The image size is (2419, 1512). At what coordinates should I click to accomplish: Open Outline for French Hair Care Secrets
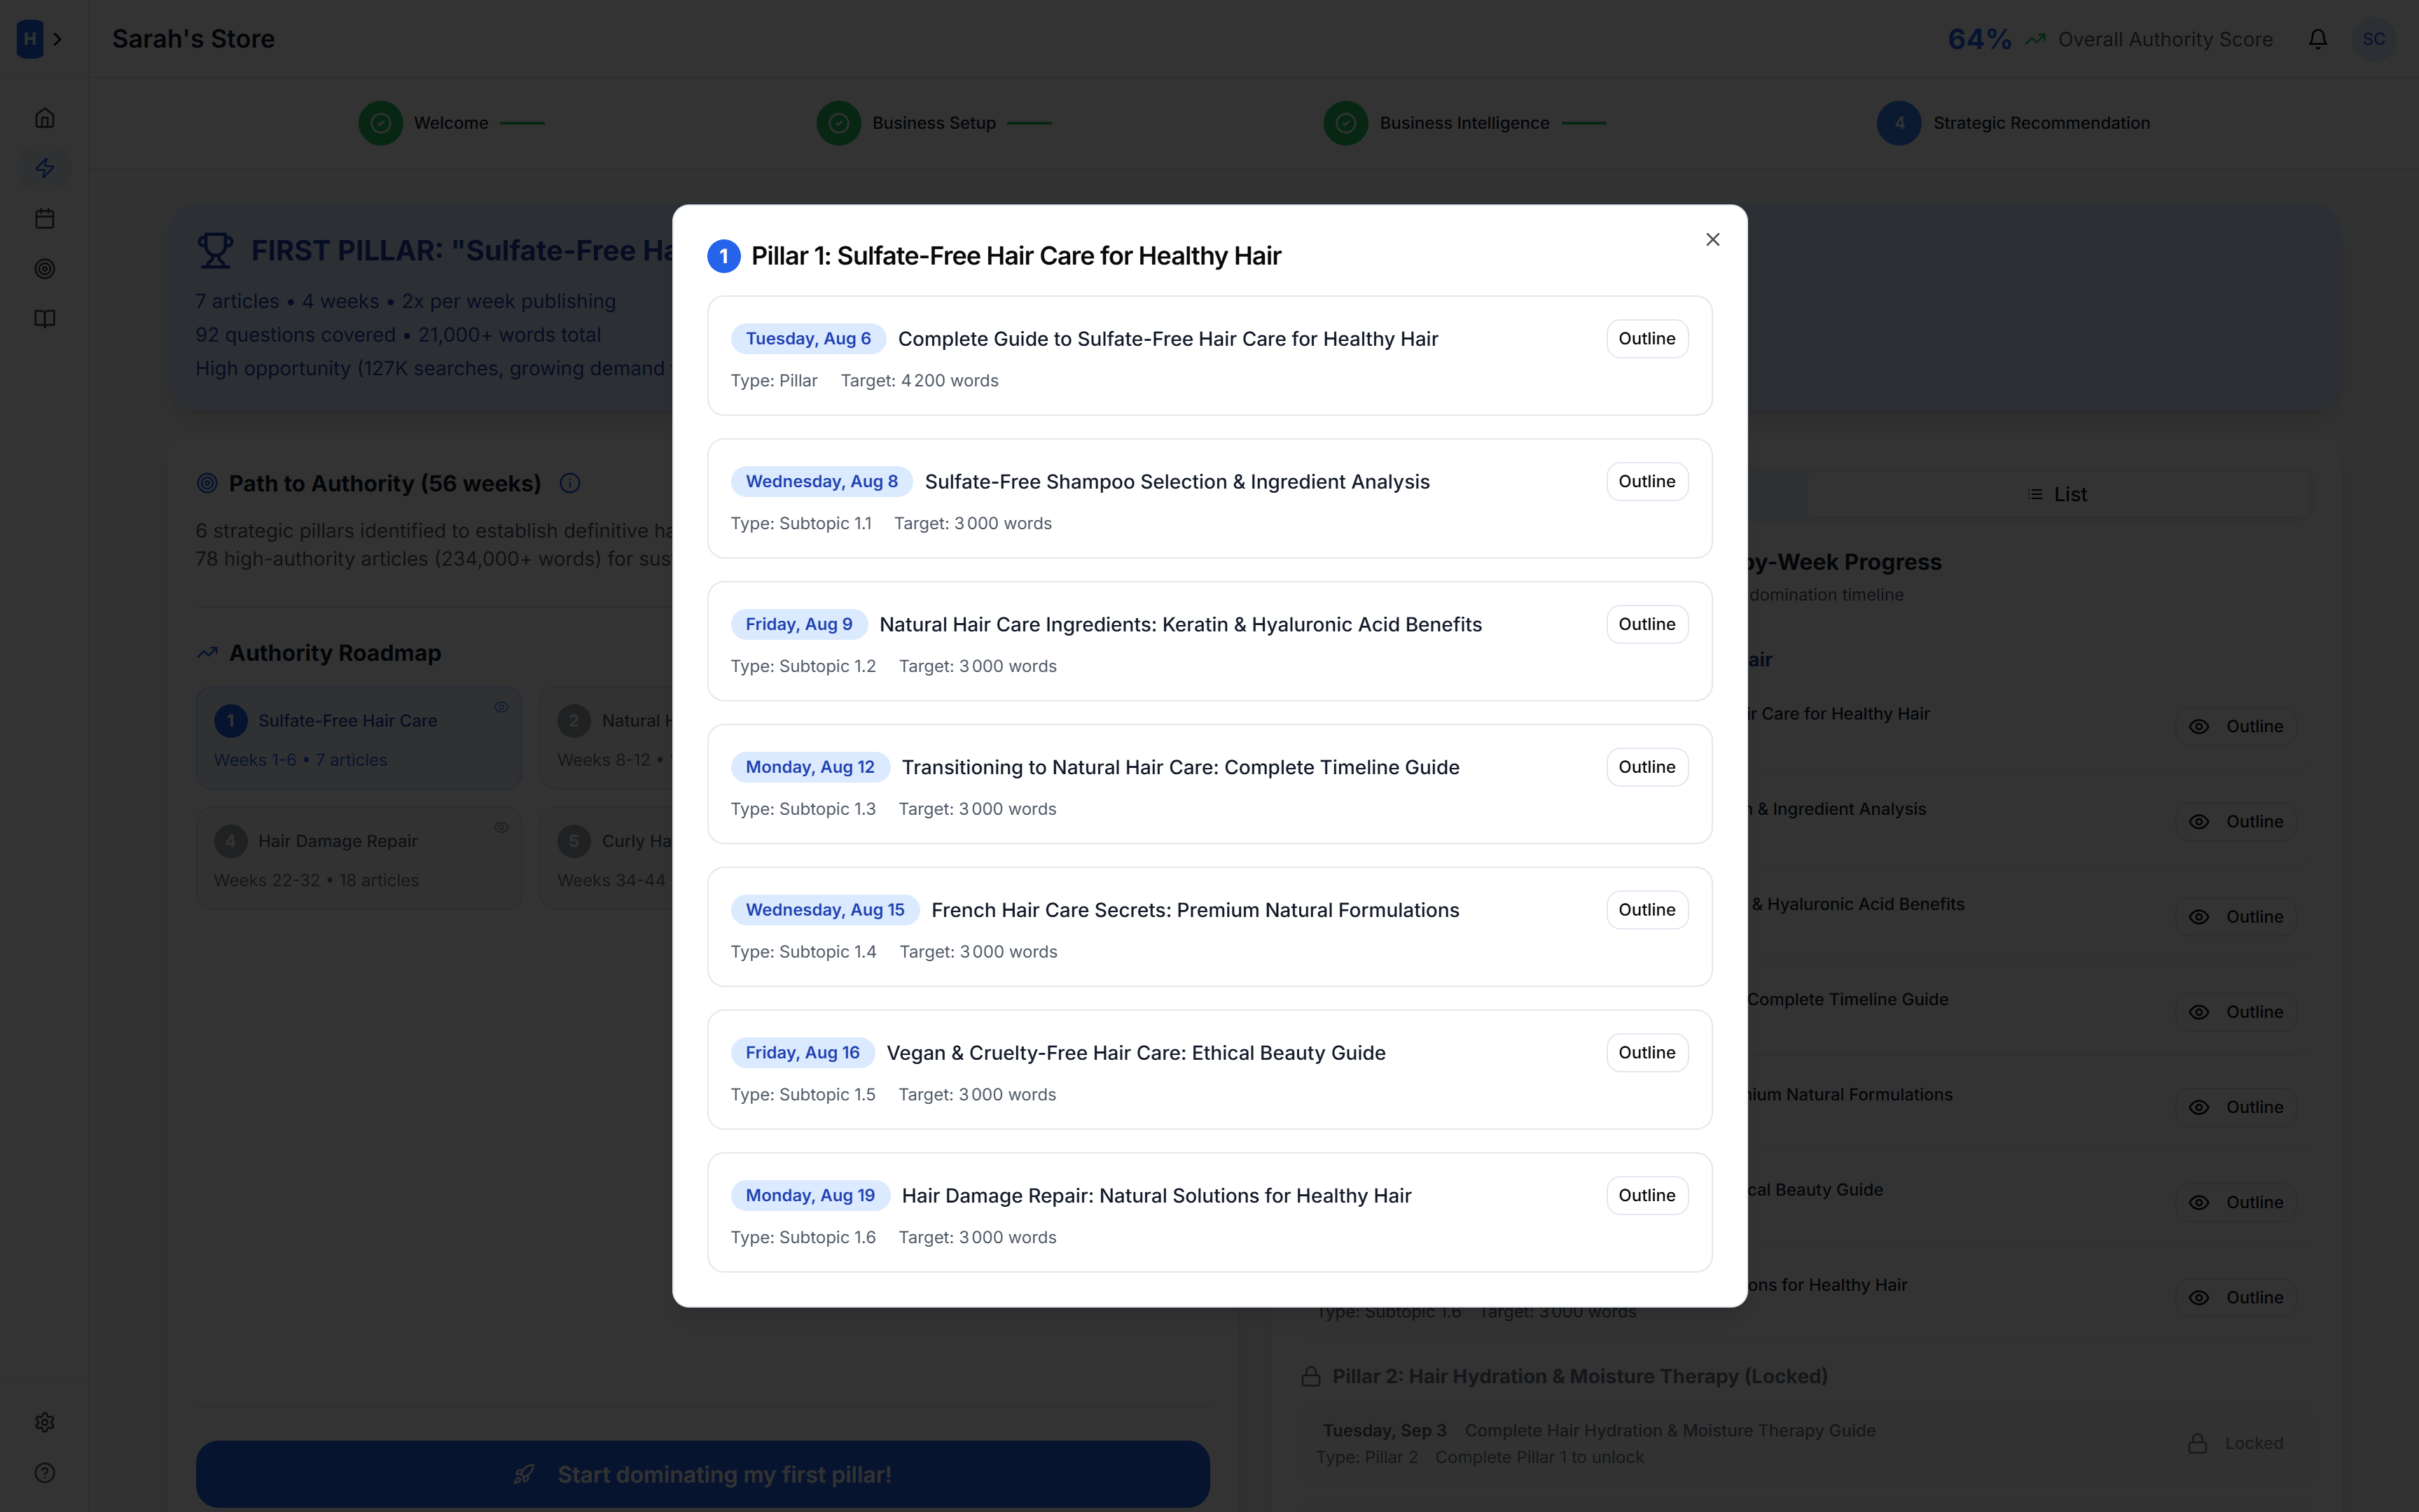[x=1647, y=910]
